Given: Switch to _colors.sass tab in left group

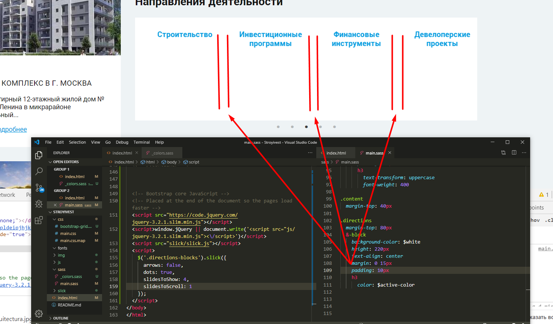Looking at the screenshot, I should tap(161, 153).
